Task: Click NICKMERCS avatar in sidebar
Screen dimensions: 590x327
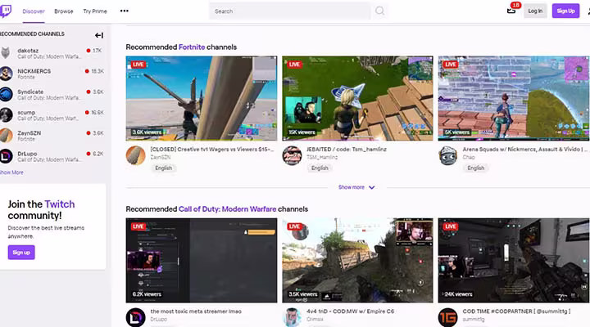Action: (6, 74)
